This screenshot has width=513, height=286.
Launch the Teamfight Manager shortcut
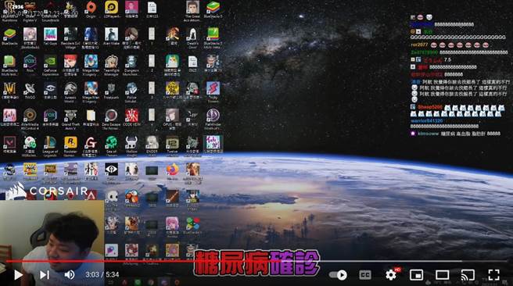point(112,66)
